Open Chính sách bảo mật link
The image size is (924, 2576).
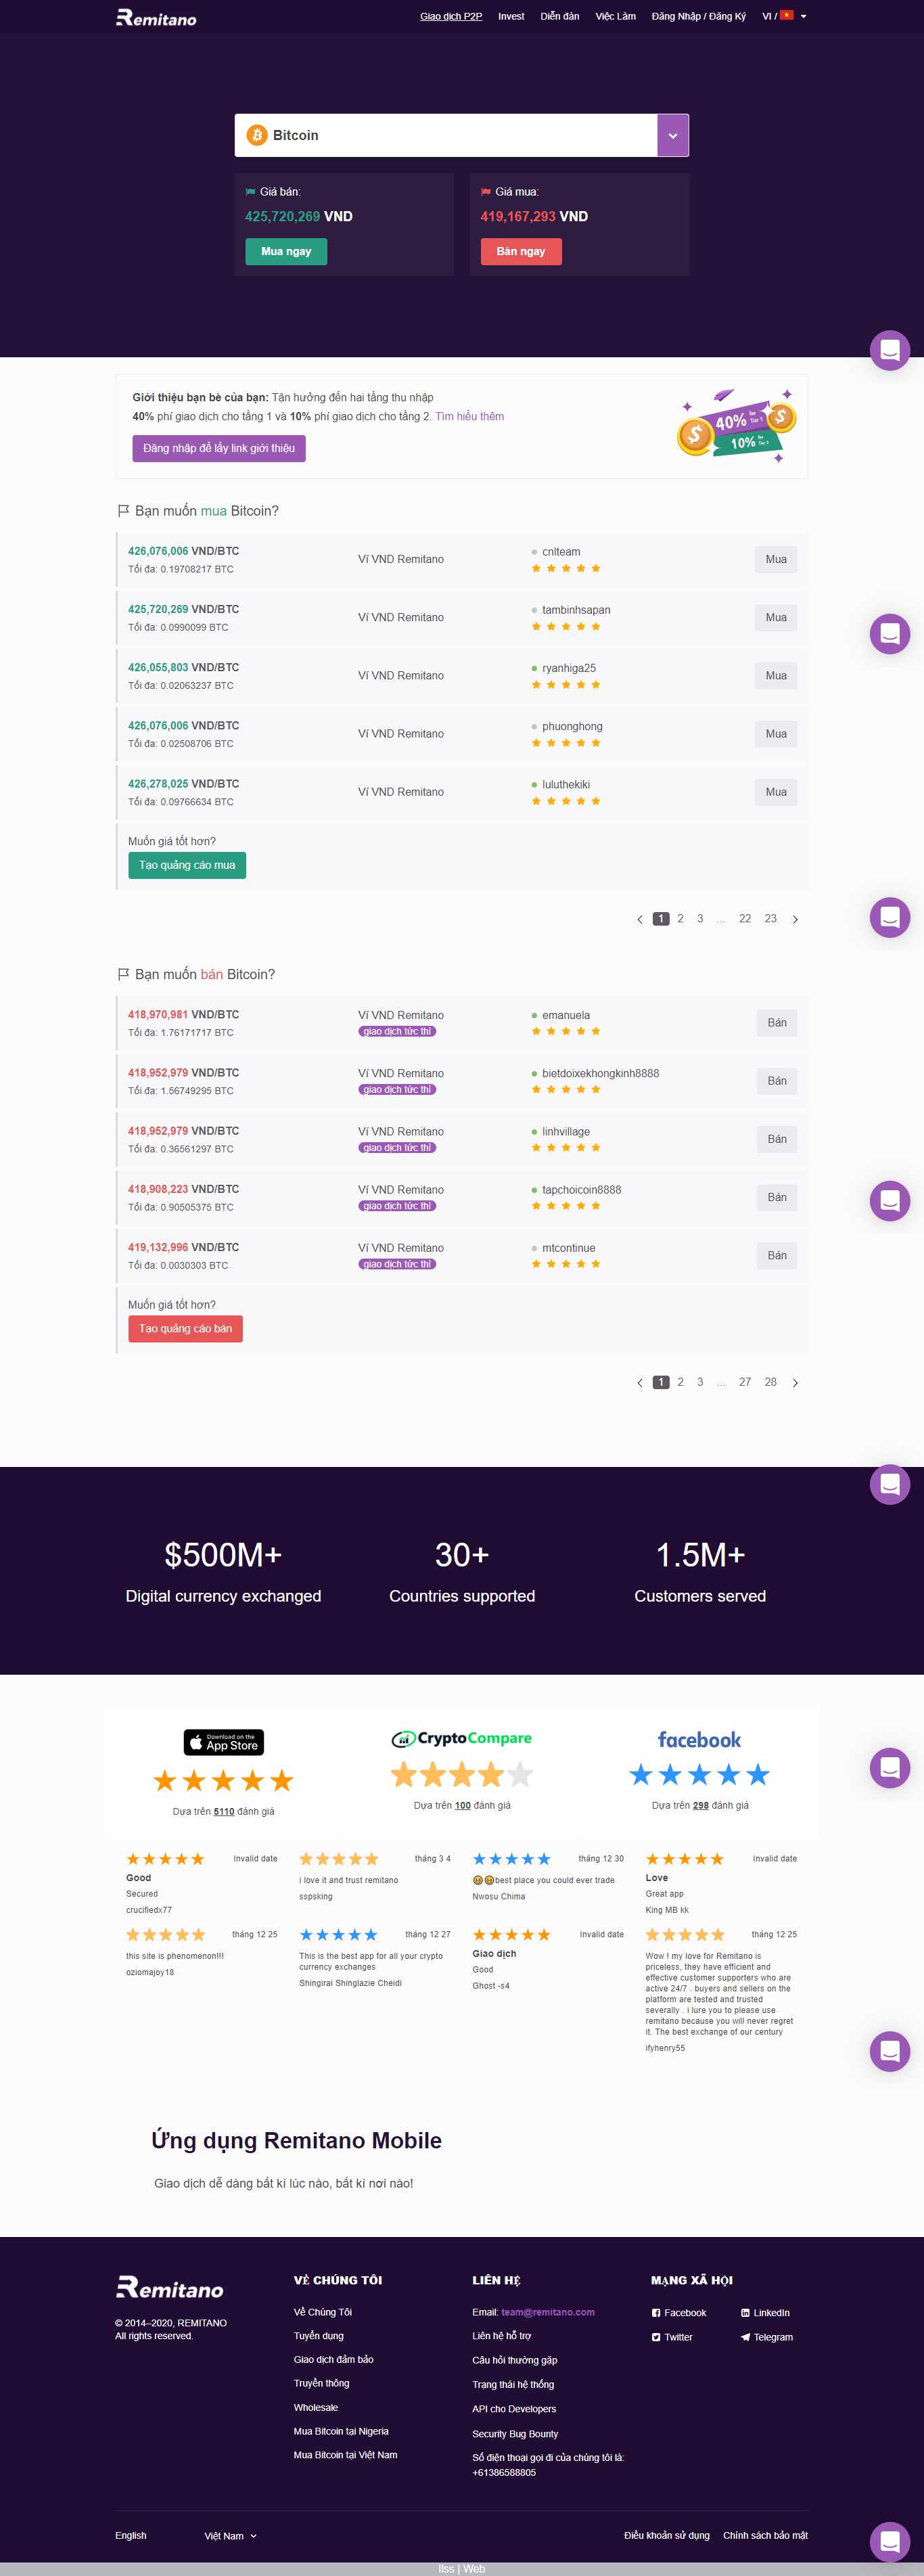pos(765,2535)
